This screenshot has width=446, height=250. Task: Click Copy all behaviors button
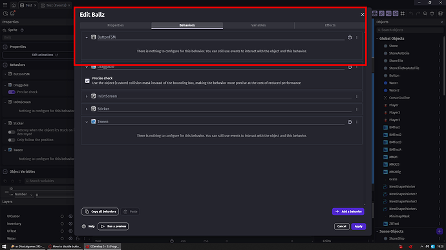pos(100,211)
